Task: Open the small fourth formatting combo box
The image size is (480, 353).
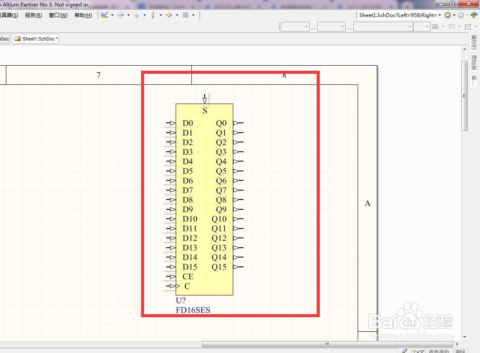Action: pyautogui.click(x=422, y=26)
